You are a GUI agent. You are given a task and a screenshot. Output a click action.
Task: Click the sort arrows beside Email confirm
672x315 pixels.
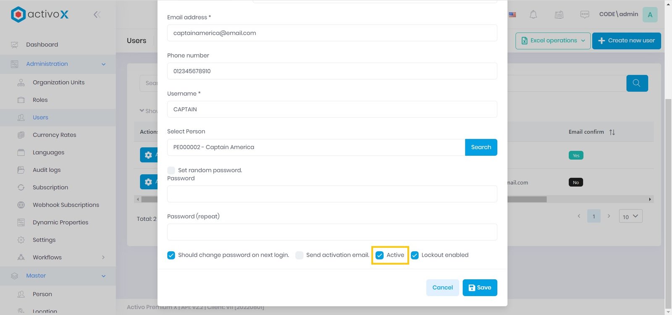pyautogui.click(x=612, y=132)
